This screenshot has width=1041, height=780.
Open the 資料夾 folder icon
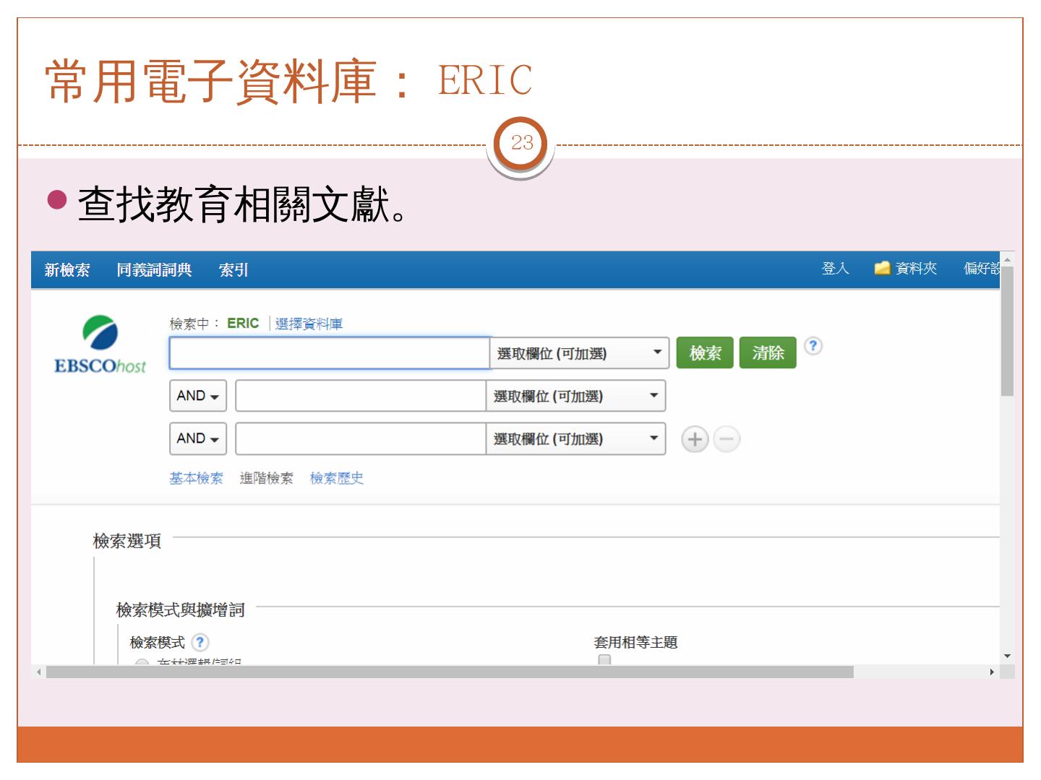coord(881,269)
